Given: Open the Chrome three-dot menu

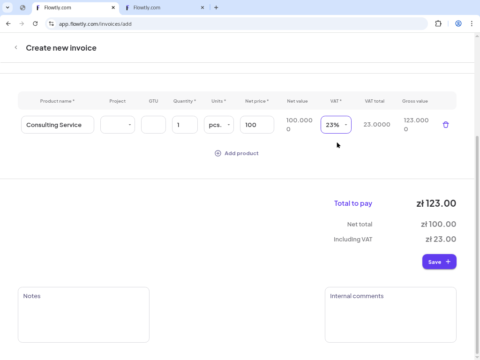Looking at the screenshot, I should pos(472,23).
